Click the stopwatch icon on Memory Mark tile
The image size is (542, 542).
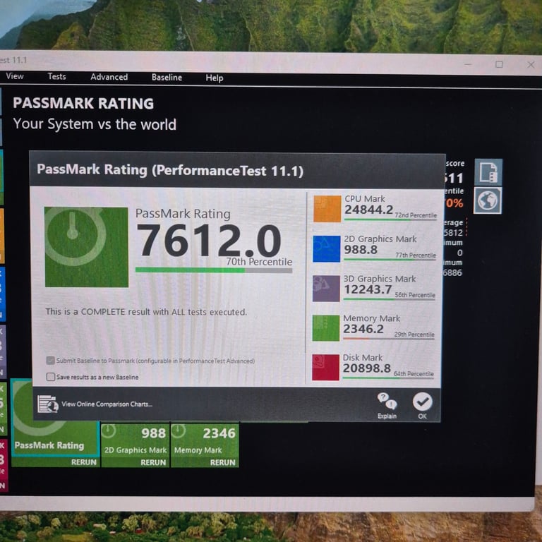point(179,431)
